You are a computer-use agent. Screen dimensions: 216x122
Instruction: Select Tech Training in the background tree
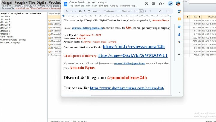pos(7,37)
